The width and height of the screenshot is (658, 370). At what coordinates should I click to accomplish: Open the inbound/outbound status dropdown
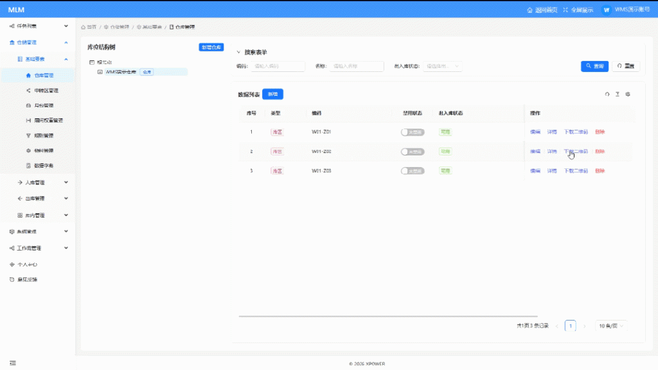pos(443,66)
